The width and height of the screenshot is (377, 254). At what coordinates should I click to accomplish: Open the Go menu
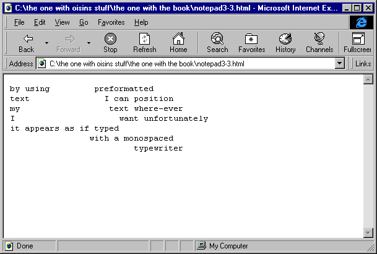84,22
